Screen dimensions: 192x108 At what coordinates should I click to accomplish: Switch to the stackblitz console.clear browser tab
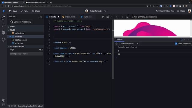(37, 2)
